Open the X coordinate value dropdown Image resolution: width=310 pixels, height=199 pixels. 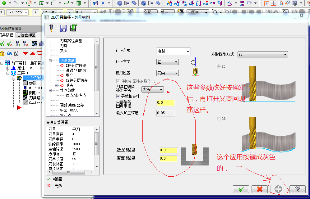click(x=26, y=12)
